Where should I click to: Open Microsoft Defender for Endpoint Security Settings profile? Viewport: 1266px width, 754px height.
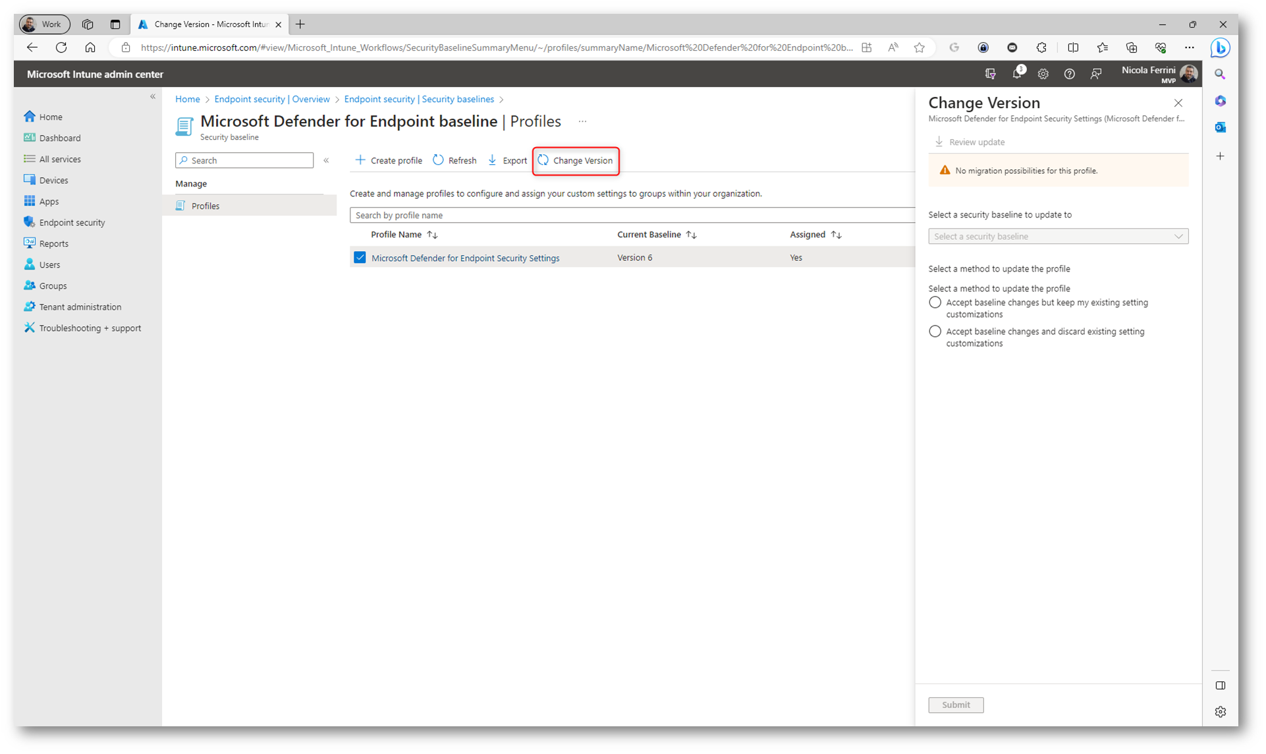point(465,258)
